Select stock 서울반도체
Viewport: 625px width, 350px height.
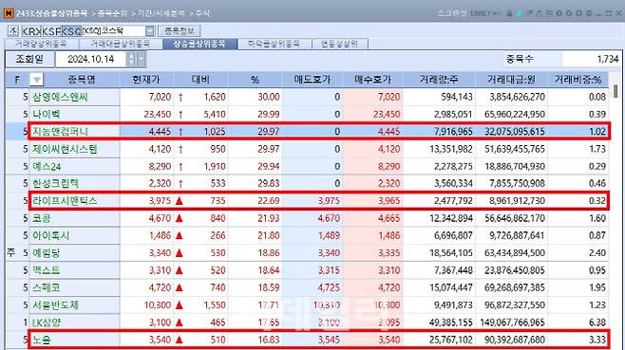click(56, 305)
